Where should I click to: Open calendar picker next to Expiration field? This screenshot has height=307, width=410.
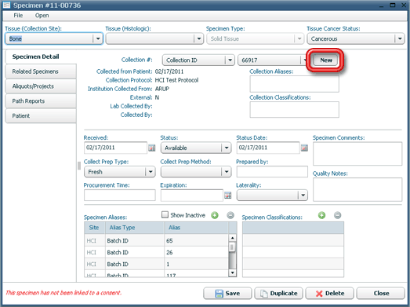pyautogui.click(x=228, y=196)
